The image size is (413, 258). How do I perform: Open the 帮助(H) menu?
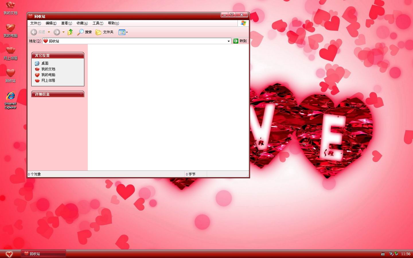tap(113, 23)
